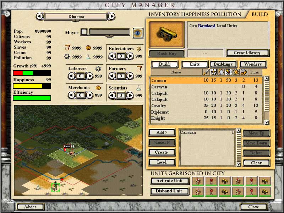Viewport: 284px width, 213px height.
Task: Open the Mayor priority dropdown
Action: pyautogui.click(x=109, y=32)
